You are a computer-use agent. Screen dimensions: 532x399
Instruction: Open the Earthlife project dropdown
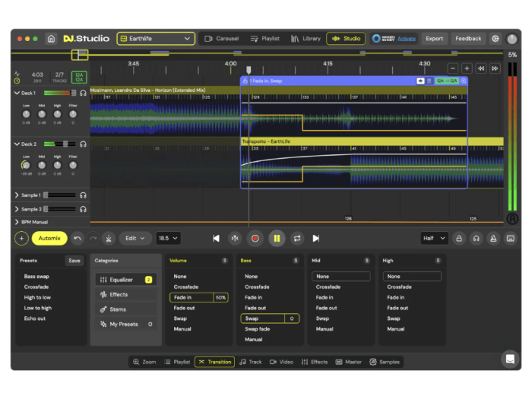point(156,39)
